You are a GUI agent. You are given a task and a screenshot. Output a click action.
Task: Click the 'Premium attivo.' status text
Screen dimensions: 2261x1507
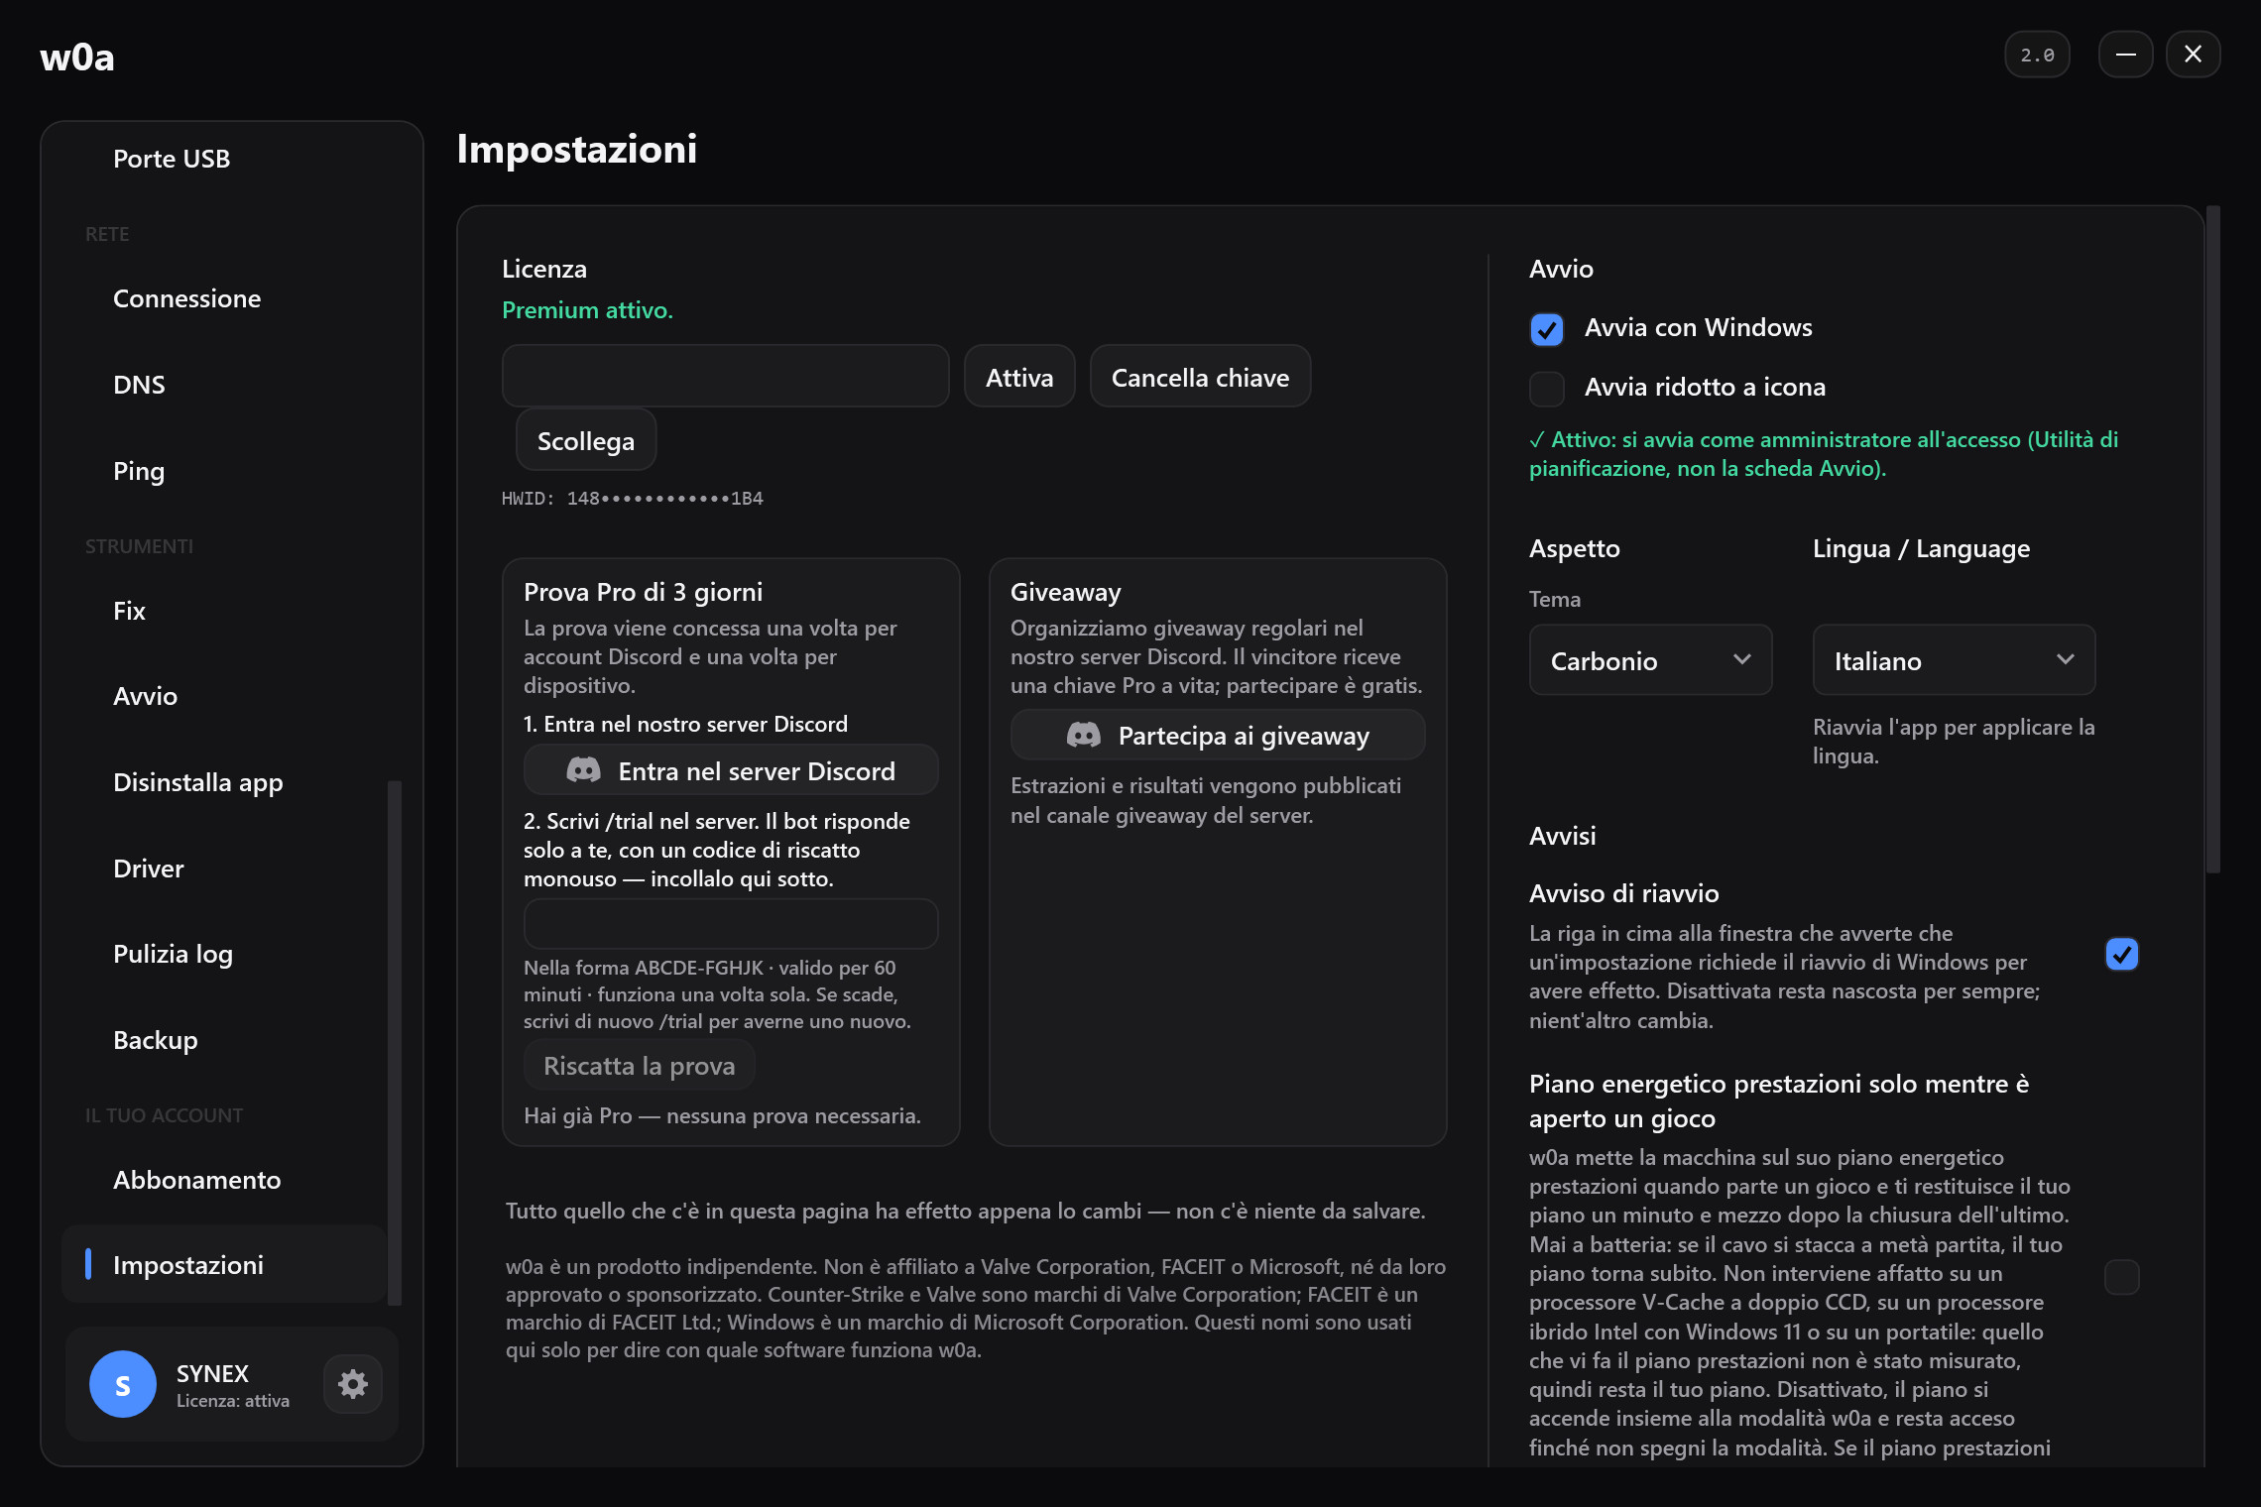[x=587, y=310]
